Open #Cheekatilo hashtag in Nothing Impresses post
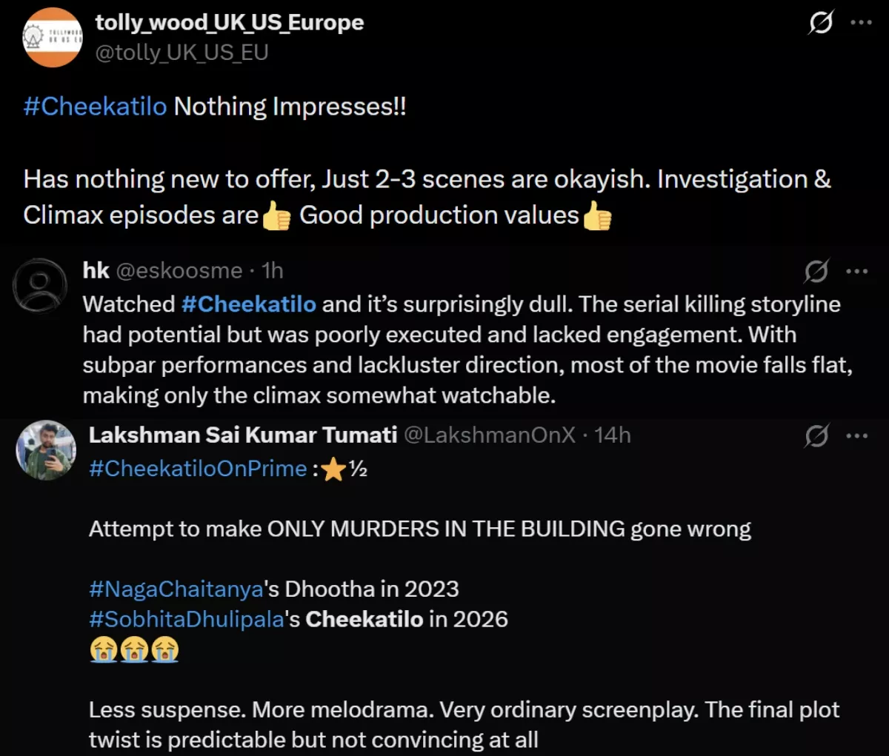The height and width of the screenshot is (756, 889). pos(96,107)
